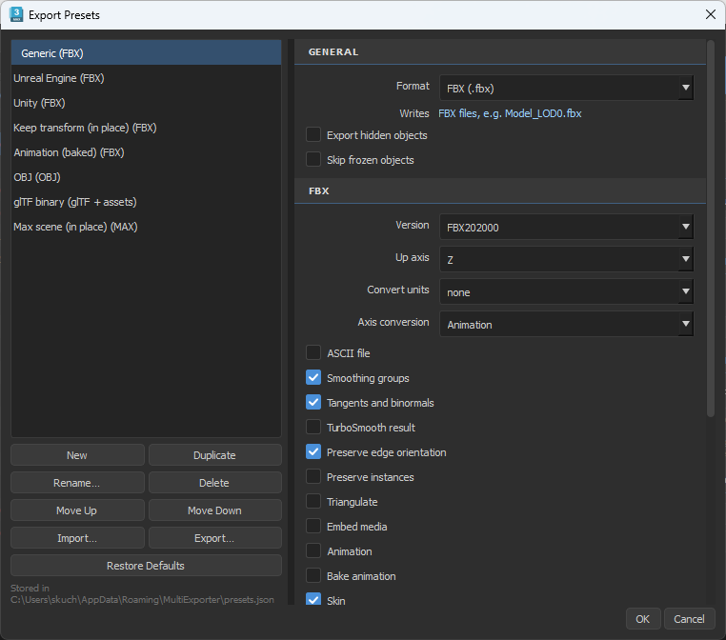Click the presets.json stored path text
The height and width of the screenshot is (640, 726).
click(x=142, y=599)
